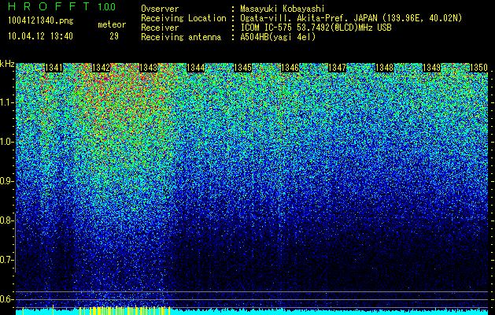Click the 1348 time marker
This screenshot has width=495, height=315.
point(385,68)
